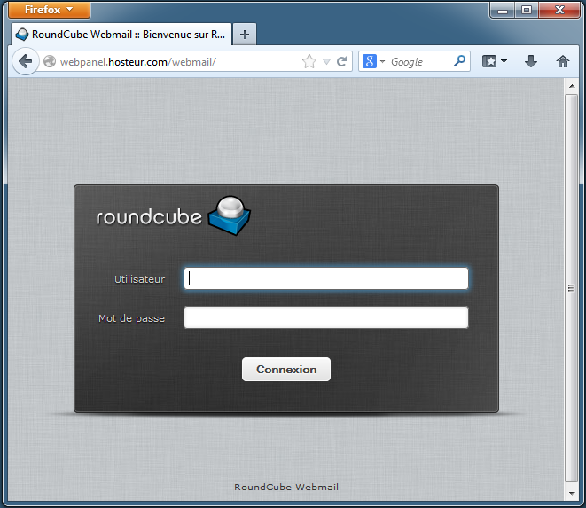
Task: Open the Google search engine dropdown
Action: point(374,62)
